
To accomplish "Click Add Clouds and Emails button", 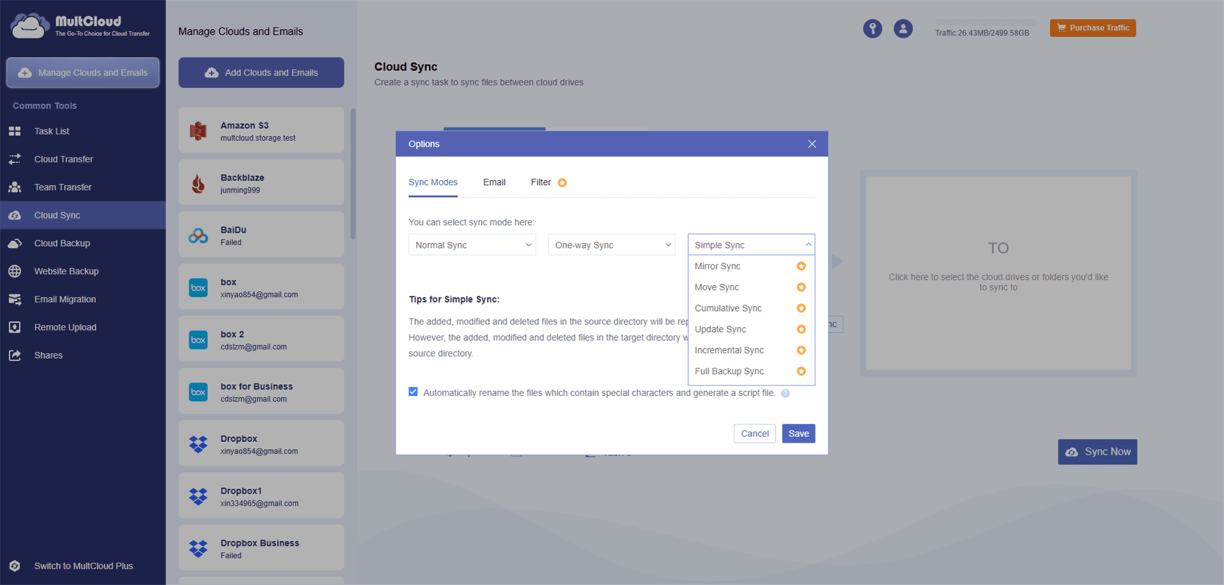I will tap(261, 72).
